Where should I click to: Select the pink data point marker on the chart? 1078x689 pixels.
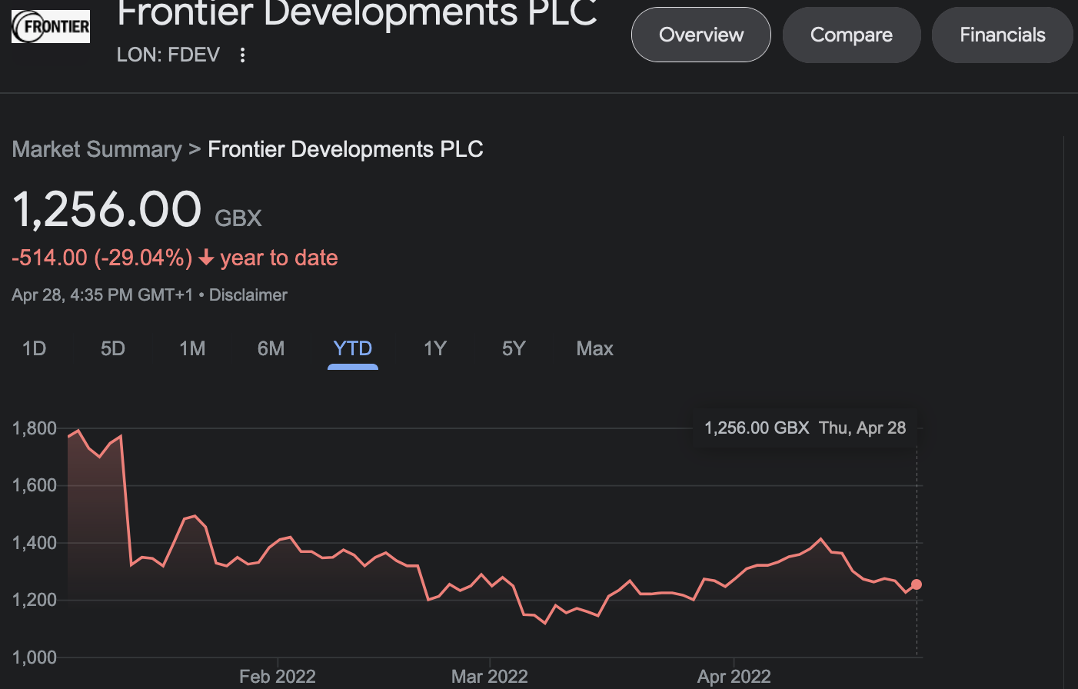tap(917, 584)
